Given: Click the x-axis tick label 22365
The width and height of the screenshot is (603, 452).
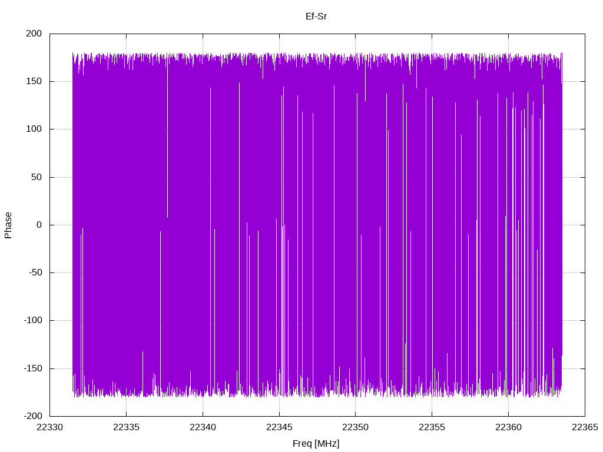Looking at the screenshot, I should point(585,427).
